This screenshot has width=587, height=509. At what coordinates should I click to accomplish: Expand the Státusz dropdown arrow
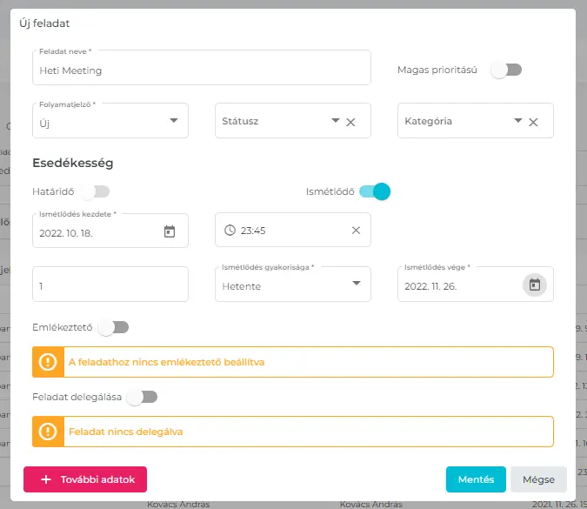[x=336, y=121]
